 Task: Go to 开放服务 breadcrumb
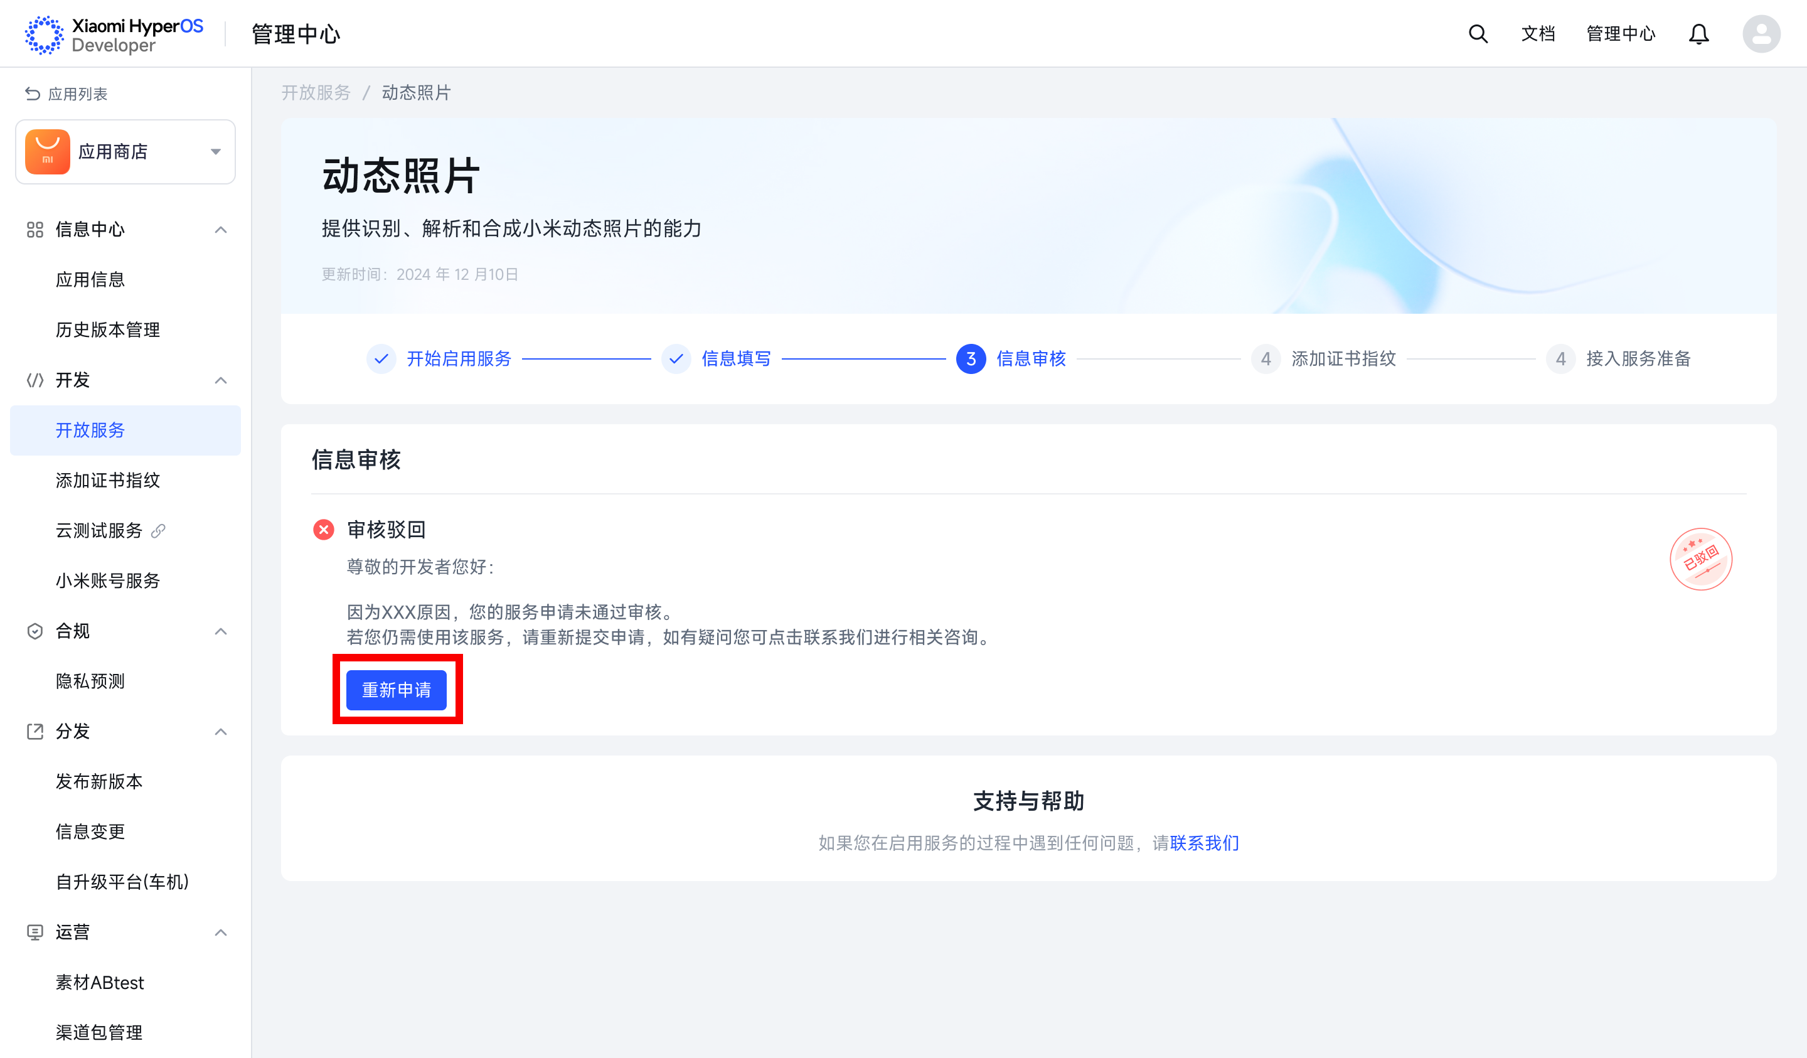tap(316, 92)
